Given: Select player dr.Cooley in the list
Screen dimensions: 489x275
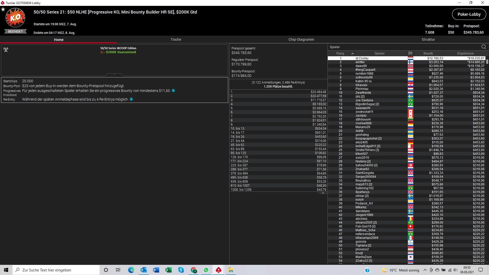Looking at the screenshot, I should tap(362, 58).
